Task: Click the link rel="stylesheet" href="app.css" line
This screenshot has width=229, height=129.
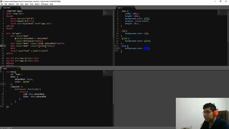Action: [x=31, y=24]
